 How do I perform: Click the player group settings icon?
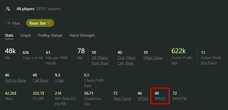(8, 9)
